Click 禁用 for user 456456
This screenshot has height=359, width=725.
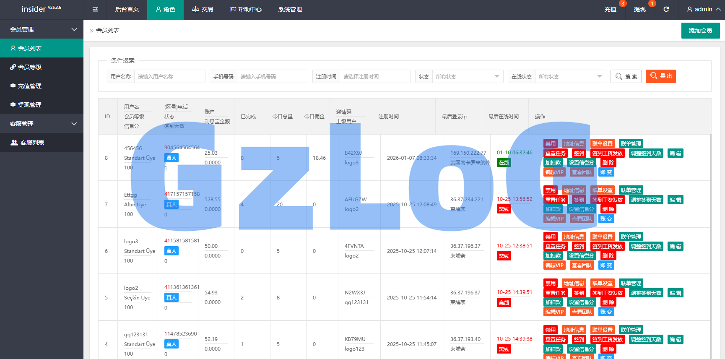tap(550, 143)
